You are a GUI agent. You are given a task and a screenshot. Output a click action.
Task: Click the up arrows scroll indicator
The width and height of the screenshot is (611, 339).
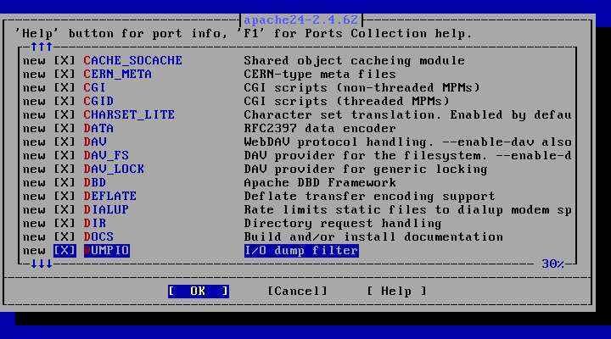(x=42, y=47)
